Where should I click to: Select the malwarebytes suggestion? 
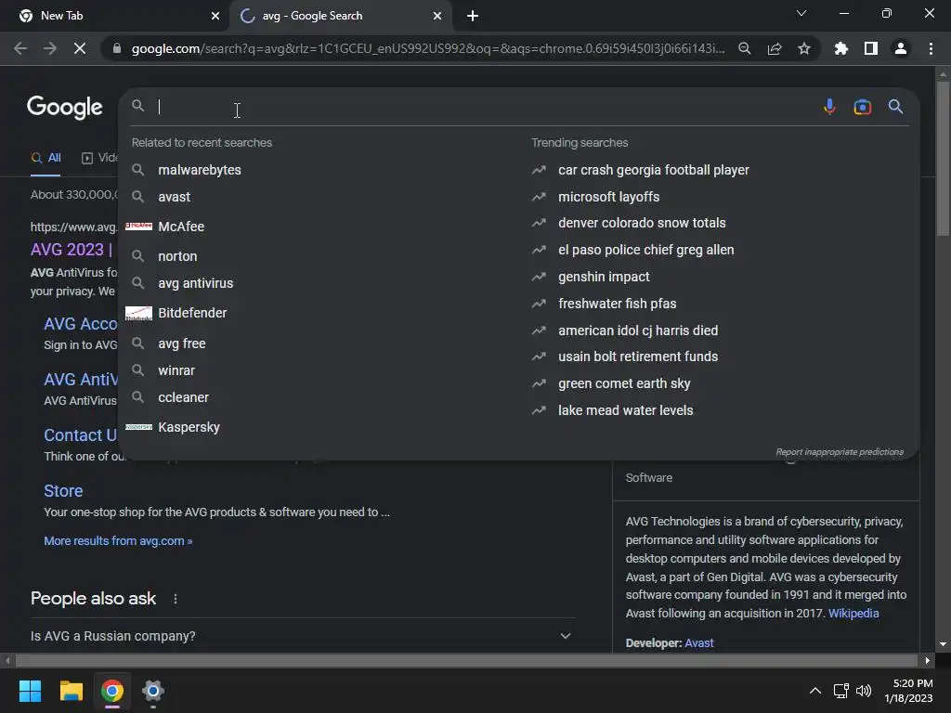pyautogui.click(x=200, y=170)
